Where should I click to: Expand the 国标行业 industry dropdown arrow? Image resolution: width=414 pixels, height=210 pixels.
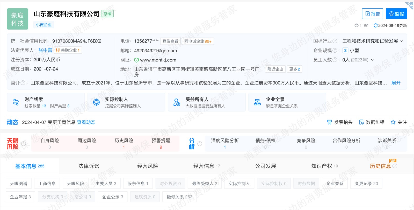click(402, 41)
